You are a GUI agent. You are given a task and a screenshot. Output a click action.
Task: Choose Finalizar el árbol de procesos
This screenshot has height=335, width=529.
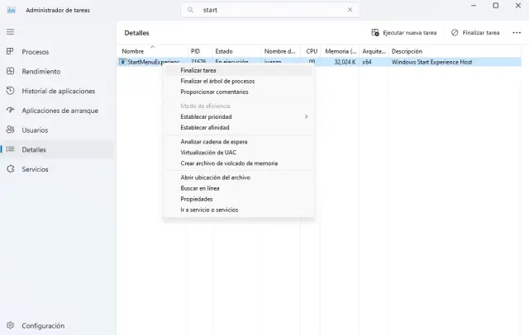point(217,81)
